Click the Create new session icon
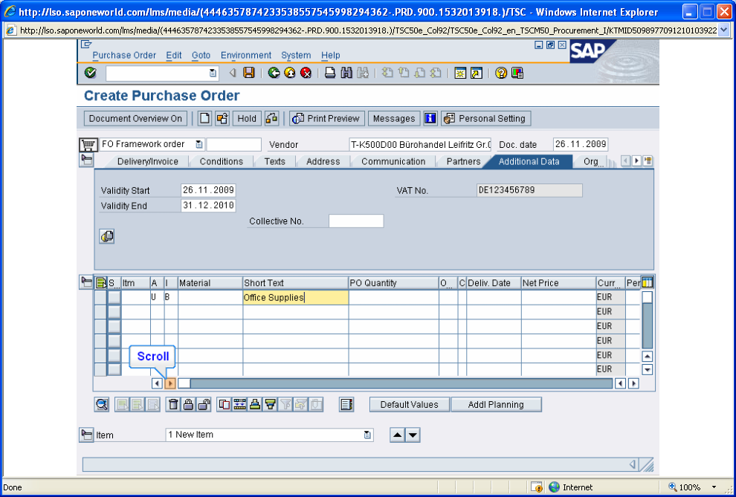The width and height of the screenshot is (736, 497). (x=460, y=73)
